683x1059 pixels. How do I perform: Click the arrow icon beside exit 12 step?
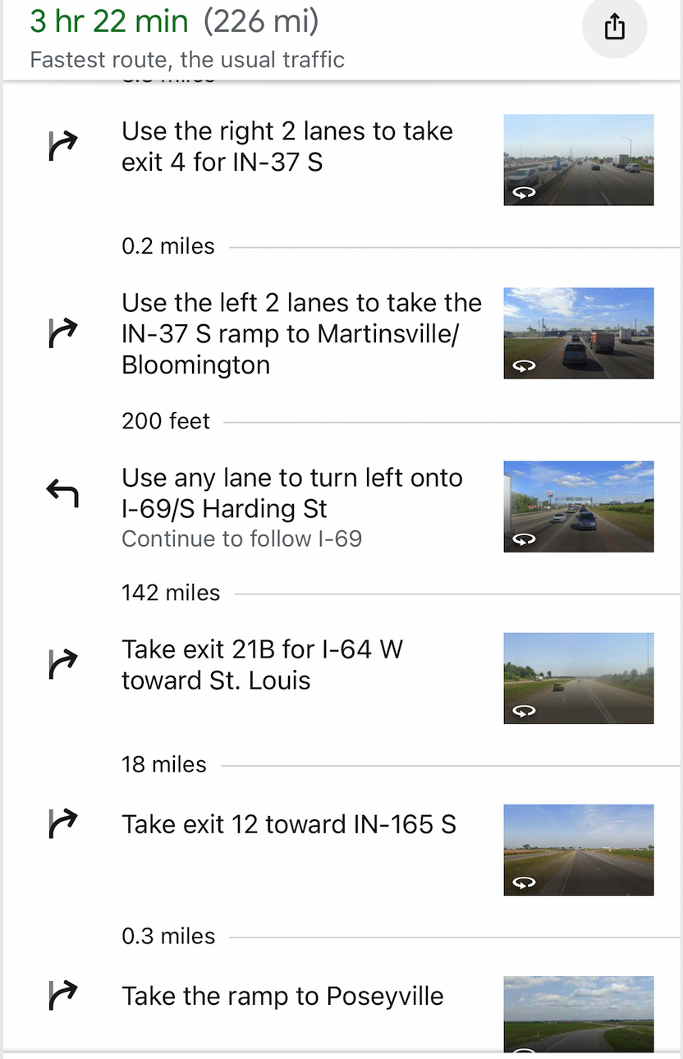tap(62, 823)
